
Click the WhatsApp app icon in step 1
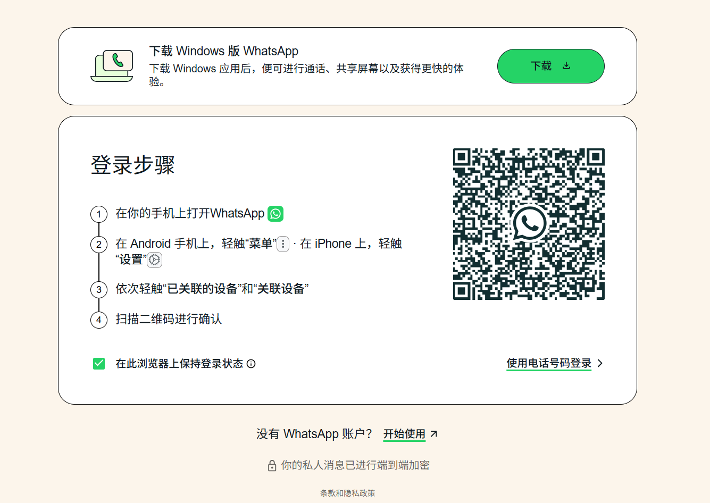click(275, 214)
